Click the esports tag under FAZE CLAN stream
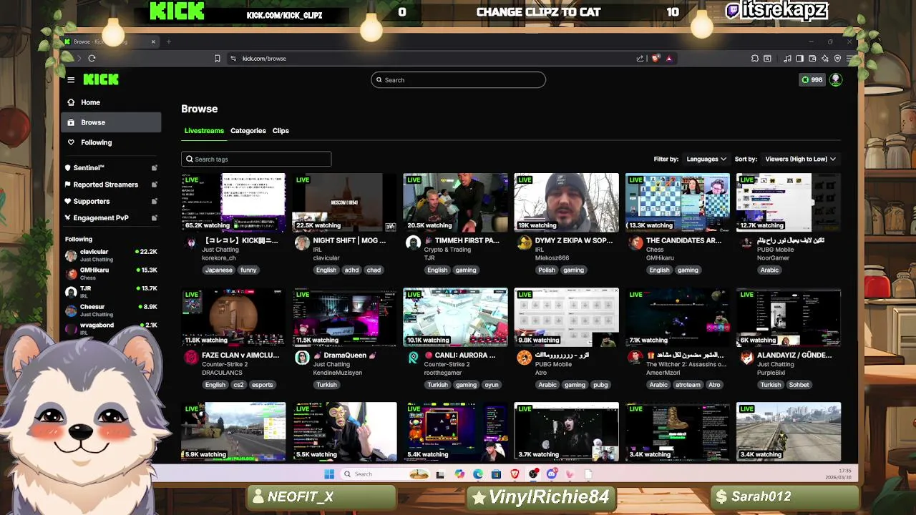 pos(262,385)
